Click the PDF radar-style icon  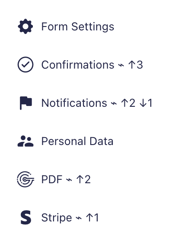tap(25, 179)
